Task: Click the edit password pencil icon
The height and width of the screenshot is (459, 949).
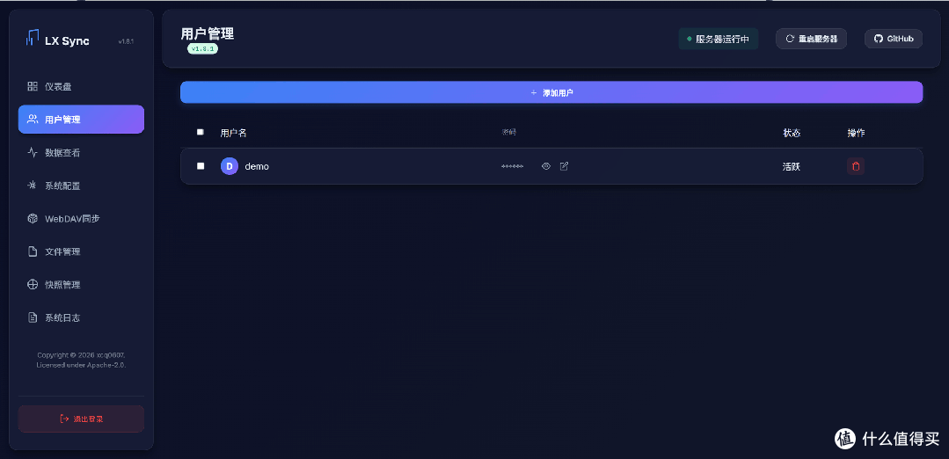Action: tap(564, 166)
